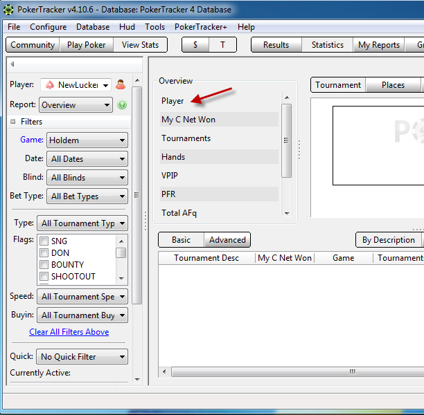Viewport: 424px width, 415px height.
Task: Open the File menu
Action: 14,27
